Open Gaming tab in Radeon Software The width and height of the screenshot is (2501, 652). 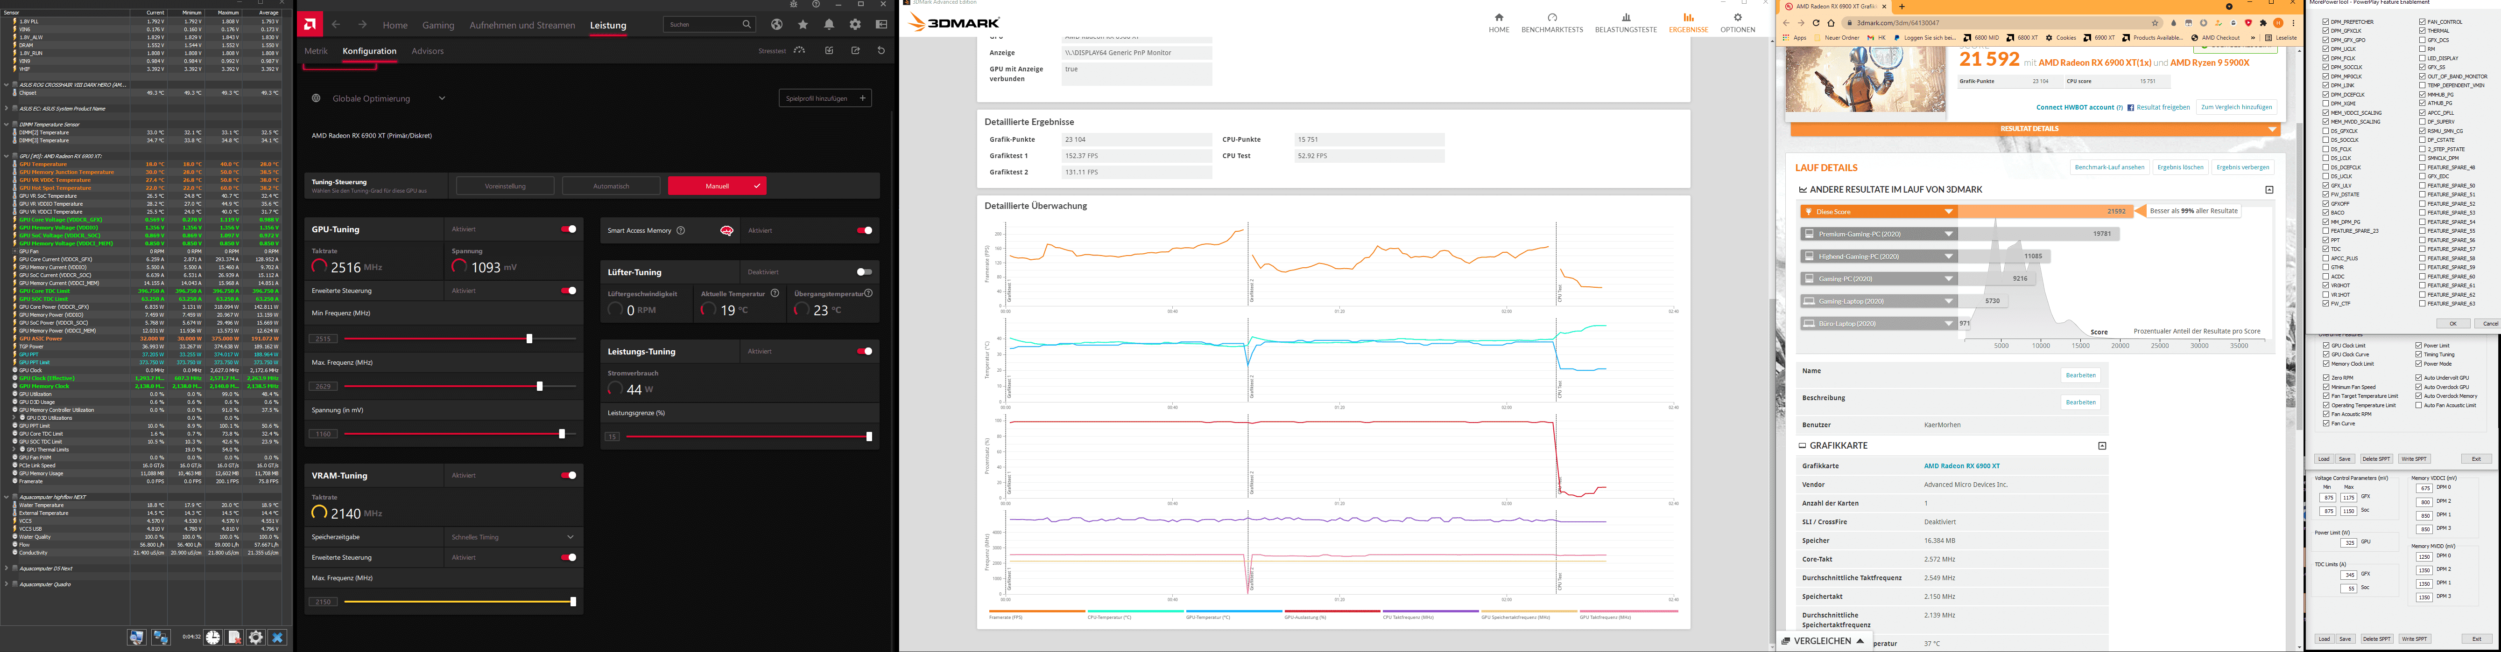pyautogui.click(x=438, y=25)
